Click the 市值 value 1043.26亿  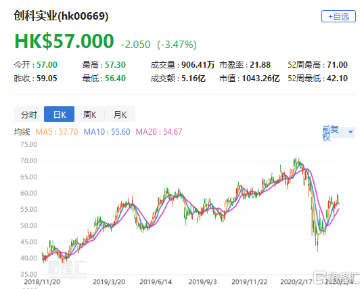[x=260, y=79]
